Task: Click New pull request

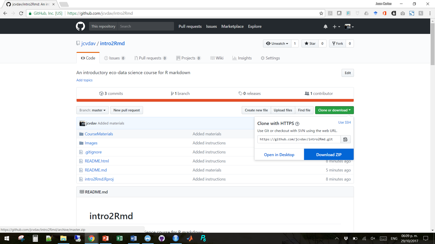Action: [126, 110]
